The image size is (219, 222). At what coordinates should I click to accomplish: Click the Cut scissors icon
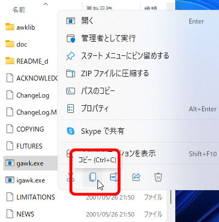click(71, 177)
